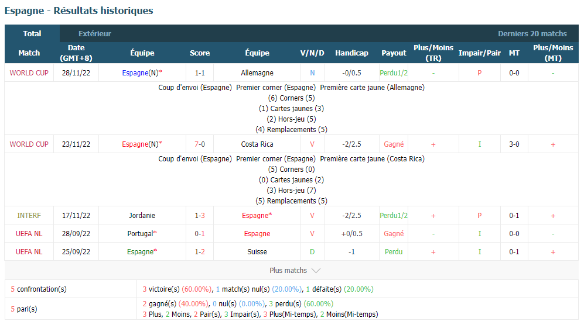Click the (3) Hors-jeu (7) line
The height and width of the screenshot is (325, 584).
point(291,191)
